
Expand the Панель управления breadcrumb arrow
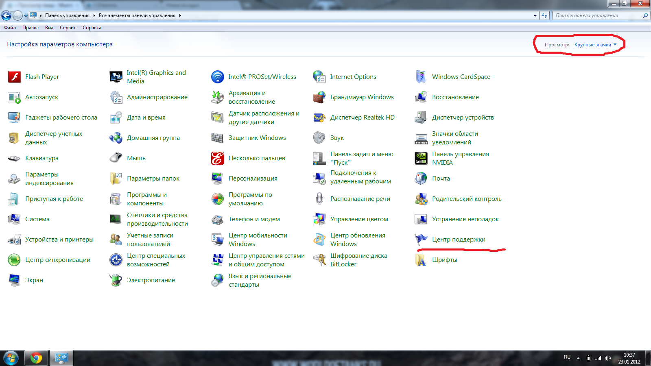pos(94,15)
